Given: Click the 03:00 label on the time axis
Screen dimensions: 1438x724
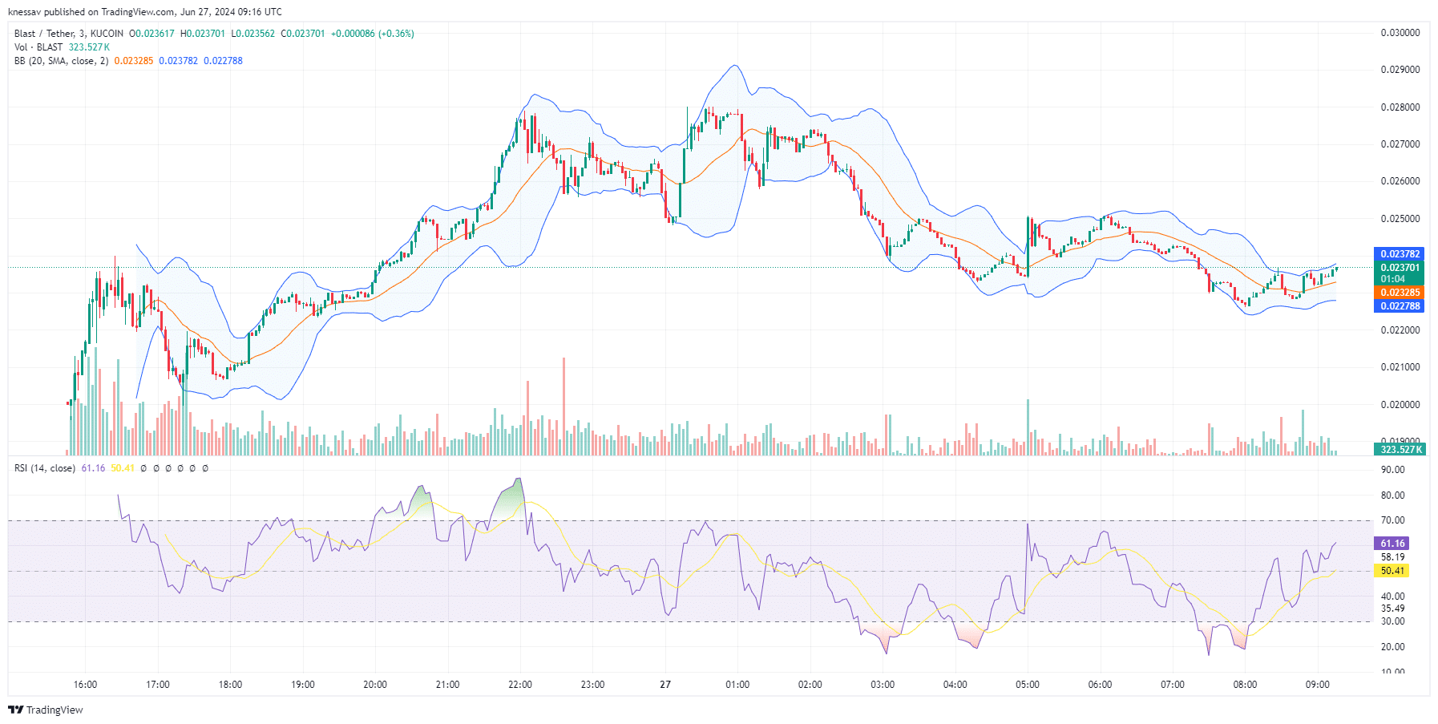Looking at the screenshot, I should (x=883, y=685).
